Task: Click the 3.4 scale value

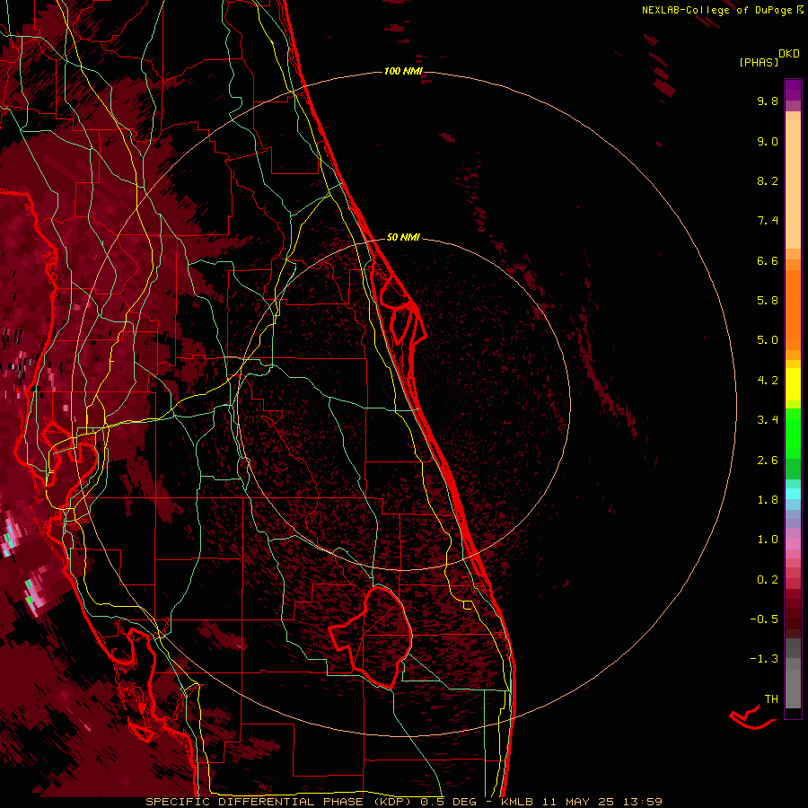Action: (768, 420)
